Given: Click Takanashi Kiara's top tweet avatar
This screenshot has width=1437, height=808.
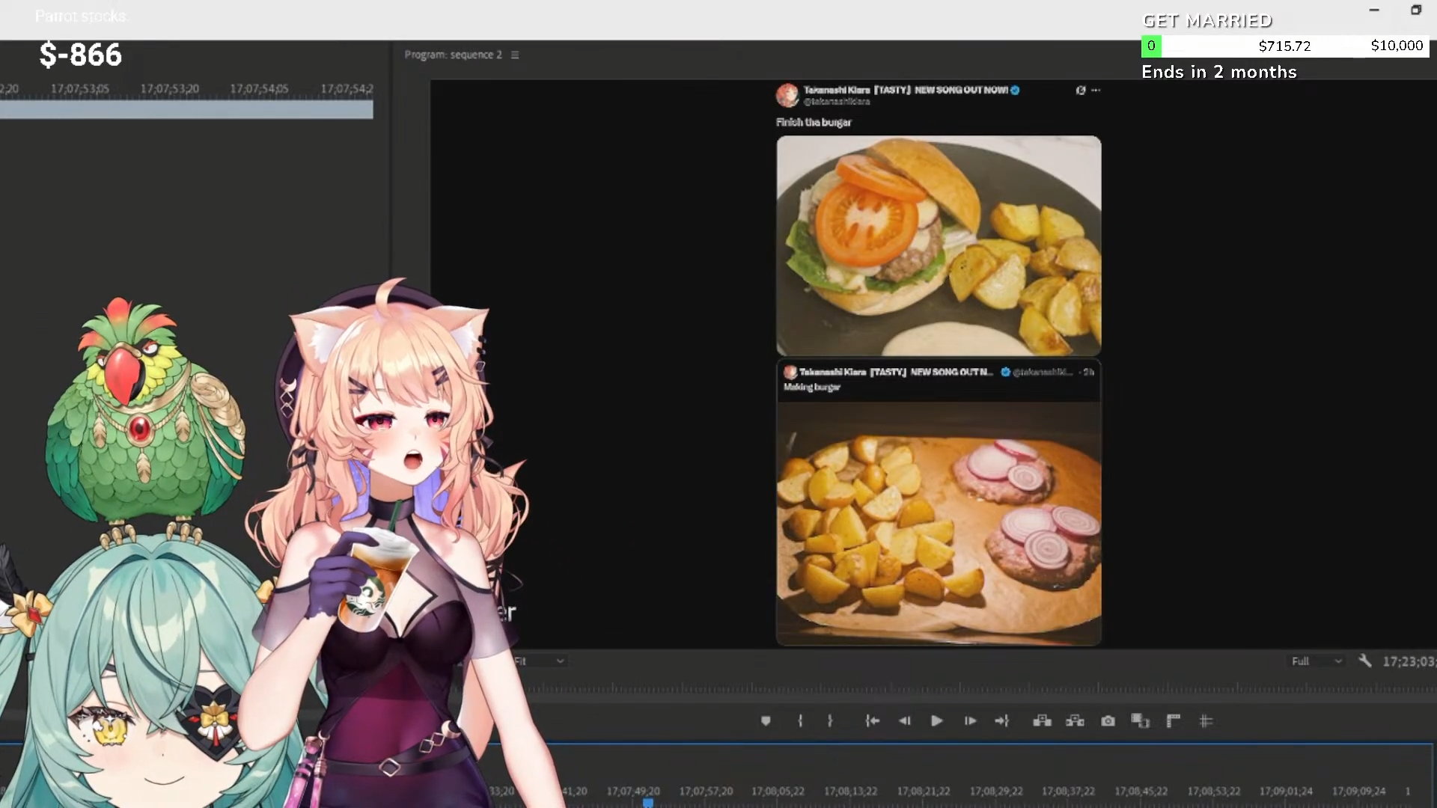Looking at the screenshot, I should [787, 95].
